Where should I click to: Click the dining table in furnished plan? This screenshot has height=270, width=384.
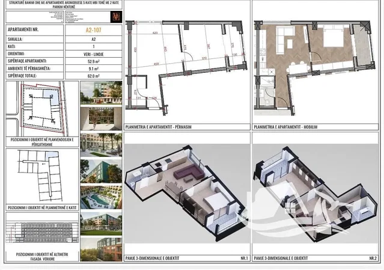click(x=298, y=68)
